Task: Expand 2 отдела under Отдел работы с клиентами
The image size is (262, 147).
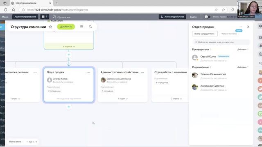Action: pyautogui.click(x=176, y=99)
